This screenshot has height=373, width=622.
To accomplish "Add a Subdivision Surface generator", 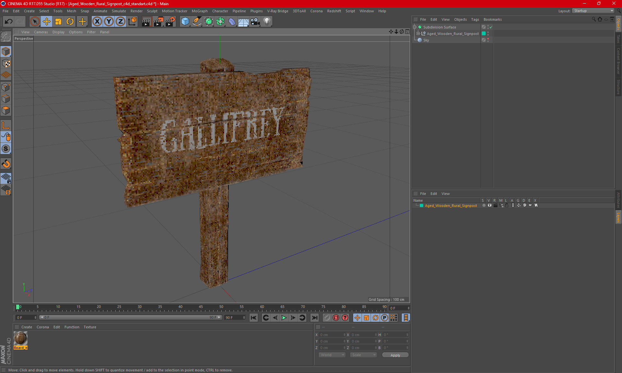I will click(x=209, y=22).
